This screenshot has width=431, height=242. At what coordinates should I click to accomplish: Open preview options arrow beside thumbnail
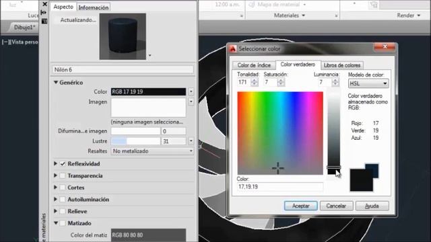pos(150,55)
